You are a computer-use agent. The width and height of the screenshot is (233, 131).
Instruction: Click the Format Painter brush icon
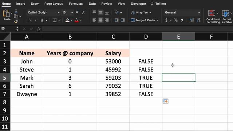coord(16,21)
